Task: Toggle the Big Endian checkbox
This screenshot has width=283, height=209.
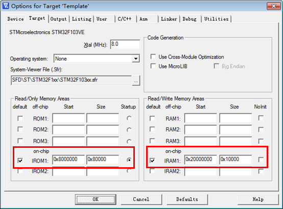Action: [217, 66]
